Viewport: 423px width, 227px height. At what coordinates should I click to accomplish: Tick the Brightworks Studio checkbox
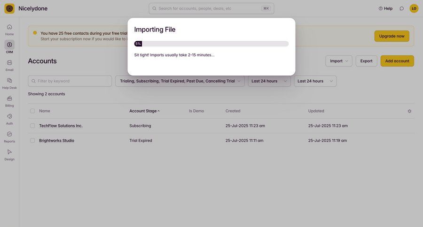[32, 141]
